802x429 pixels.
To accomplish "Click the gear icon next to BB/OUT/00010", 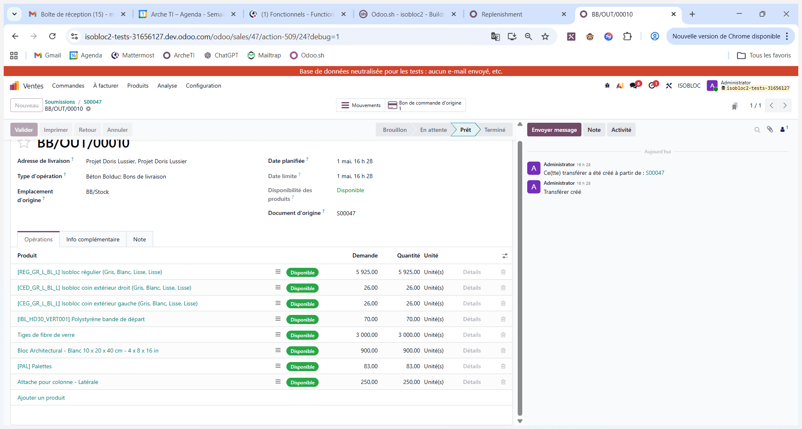I will (x=88, y=109).
